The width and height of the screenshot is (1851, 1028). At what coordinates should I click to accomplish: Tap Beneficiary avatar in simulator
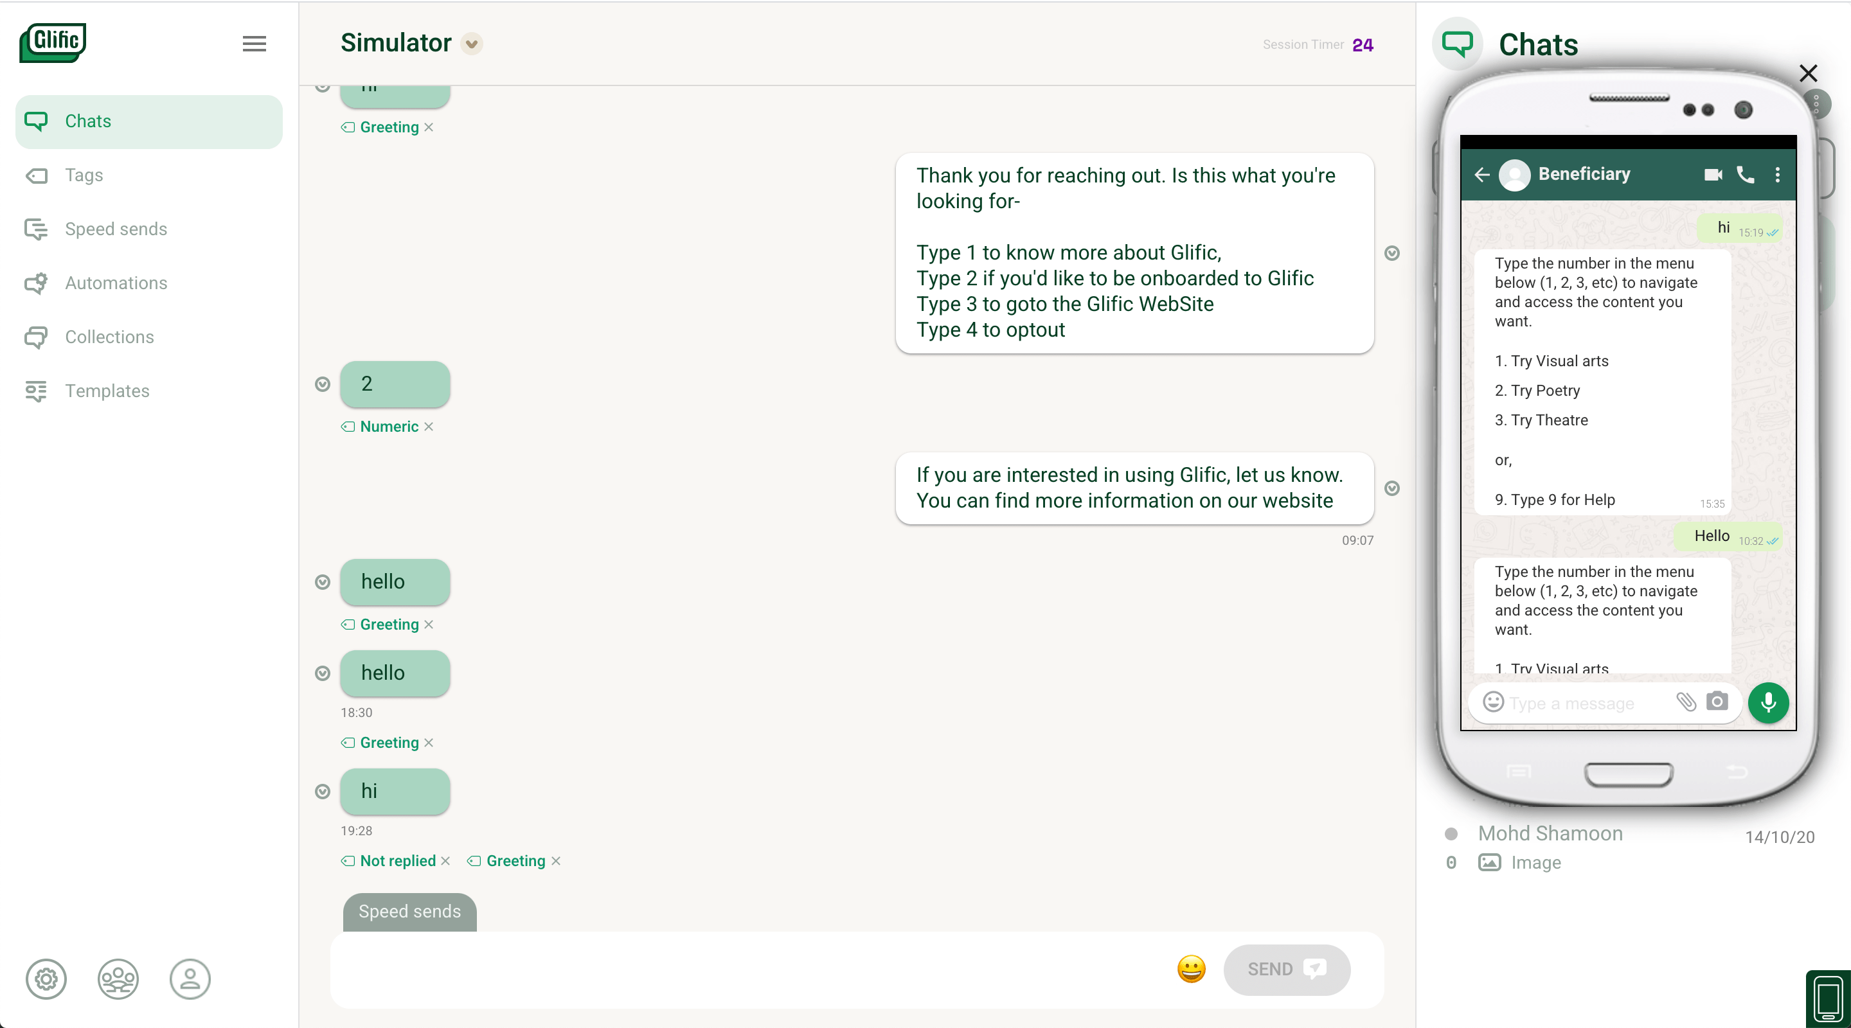[x=1515, y=175]
